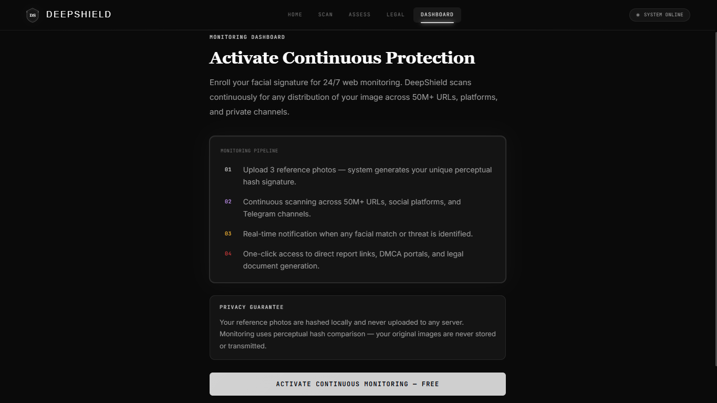Click the status dot in System Online badge

(638, 15)
